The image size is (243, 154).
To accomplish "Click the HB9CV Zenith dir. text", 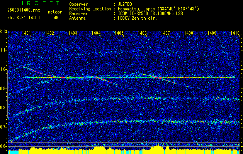I will click(138, 18).
